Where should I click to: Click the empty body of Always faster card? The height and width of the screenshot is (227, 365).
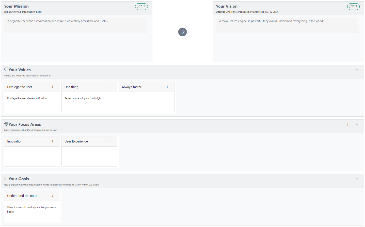147,102
